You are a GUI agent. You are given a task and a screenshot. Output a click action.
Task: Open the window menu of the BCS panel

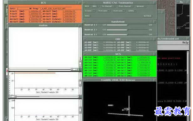(10, 3)
